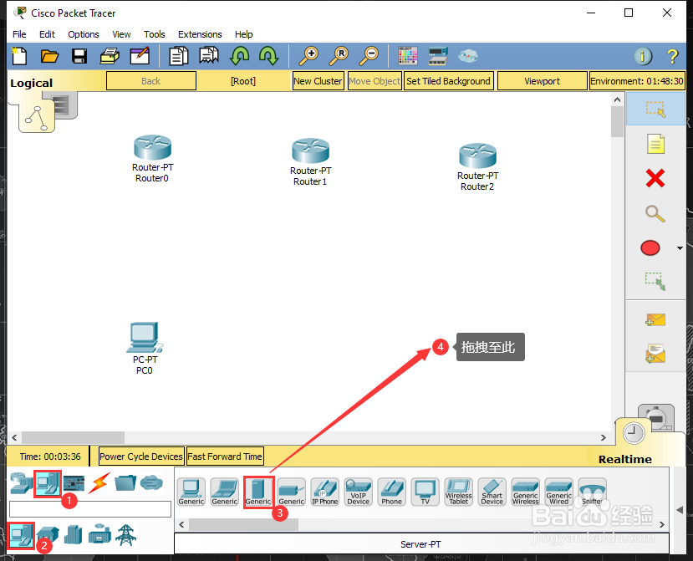Click the Zoom In magnifier
The image size is (693, 561).
click(308, 56)
